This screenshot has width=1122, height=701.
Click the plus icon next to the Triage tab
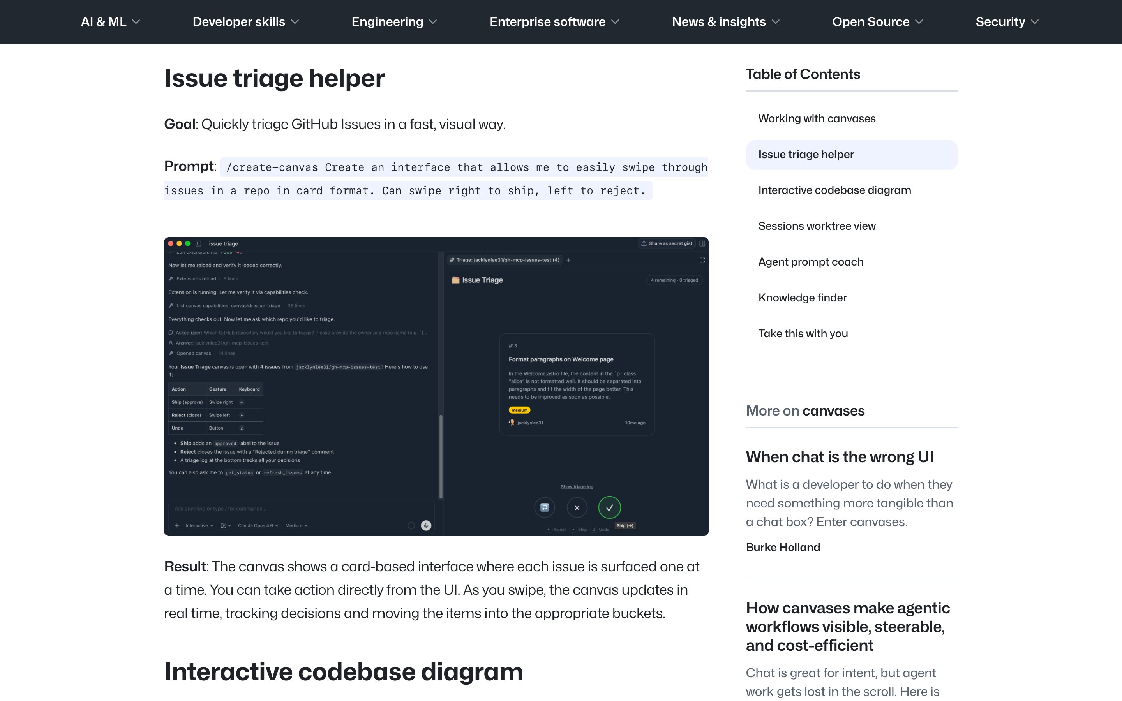(x=568, y=260)
